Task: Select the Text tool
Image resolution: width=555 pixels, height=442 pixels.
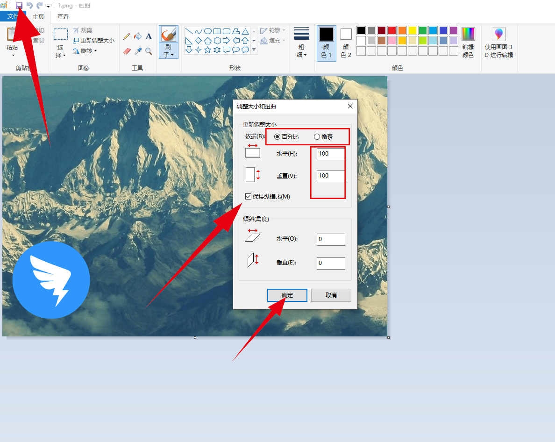Action: point(149,36)
